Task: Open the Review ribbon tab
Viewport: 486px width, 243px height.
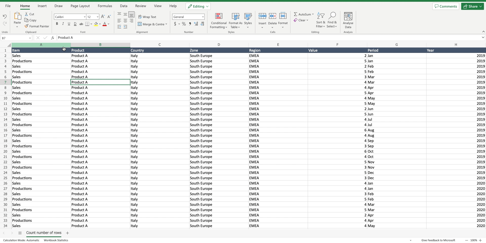Action: (140, 6)
